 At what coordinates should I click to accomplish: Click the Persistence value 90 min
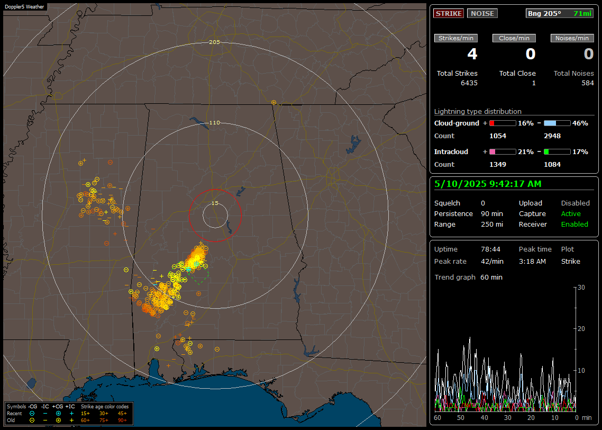pos(492,213)
